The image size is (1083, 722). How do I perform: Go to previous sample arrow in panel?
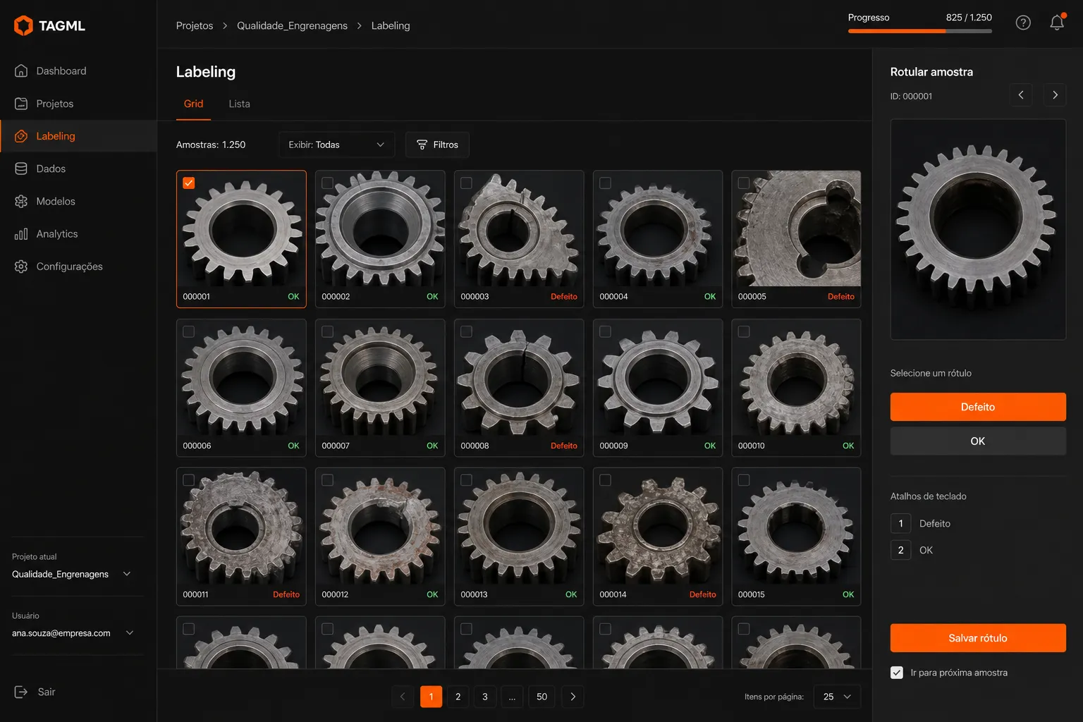click(x=1021, y=94)
